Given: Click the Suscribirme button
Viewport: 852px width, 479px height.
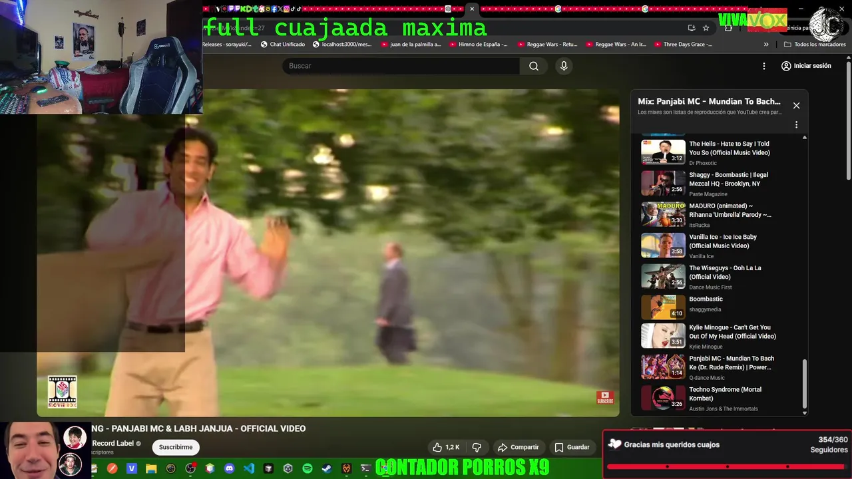Looking at the screenshot, I should tap(176, 447).
